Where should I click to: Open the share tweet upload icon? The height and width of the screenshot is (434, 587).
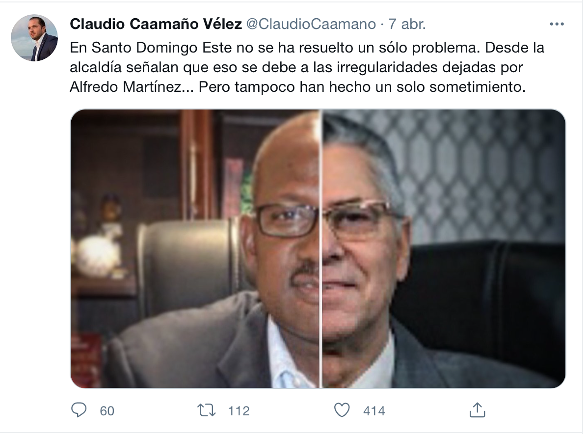tap(477, 410)
